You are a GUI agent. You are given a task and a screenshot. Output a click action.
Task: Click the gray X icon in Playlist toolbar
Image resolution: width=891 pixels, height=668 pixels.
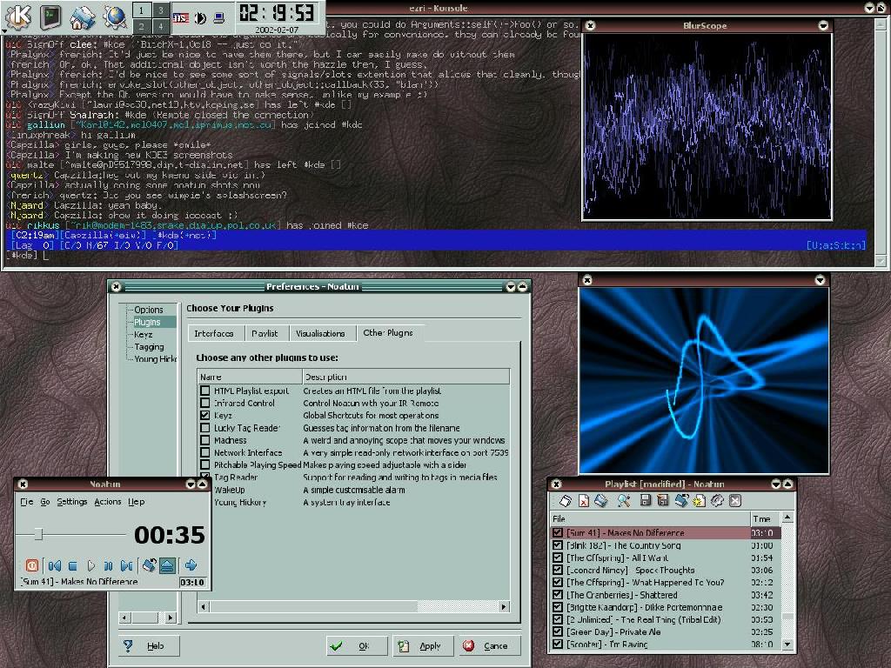[x=734, y=500]
